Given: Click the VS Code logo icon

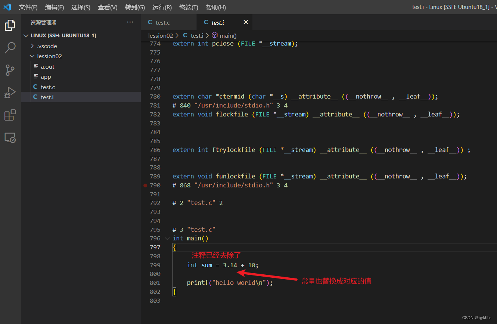Looking at the screenshot, I should click(7, 7).
